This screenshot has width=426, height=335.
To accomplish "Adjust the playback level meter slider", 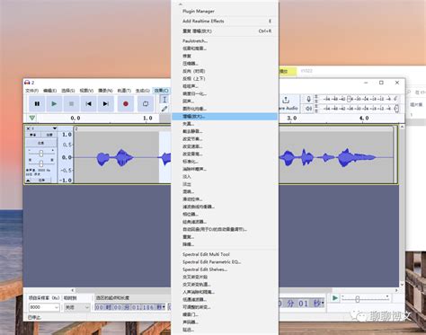I will 396,109.
